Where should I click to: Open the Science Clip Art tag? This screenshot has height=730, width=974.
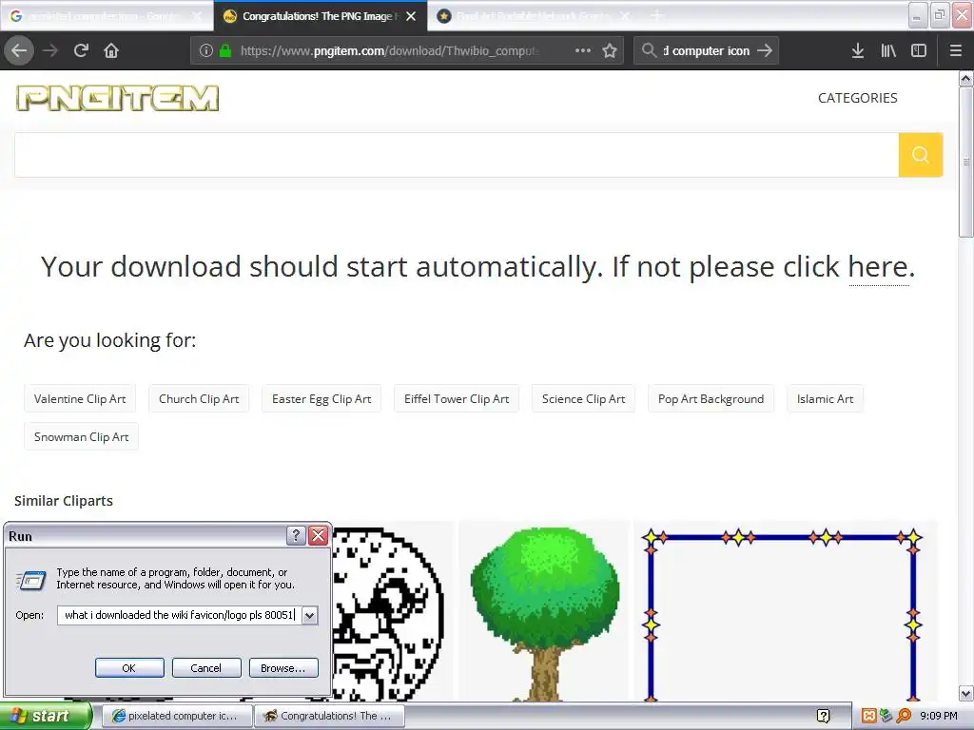tap(583, 399)
